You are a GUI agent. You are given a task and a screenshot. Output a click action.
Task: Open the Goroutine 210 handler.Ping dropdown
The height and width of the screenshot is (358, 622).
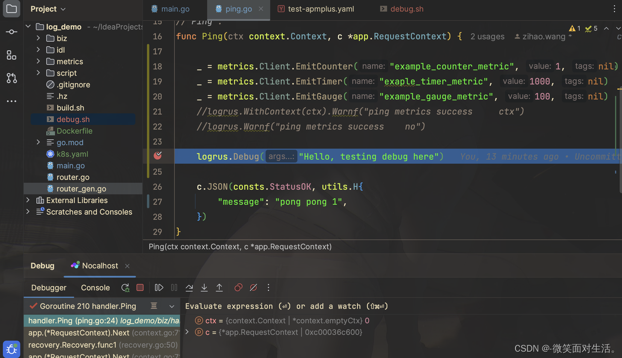172,307
